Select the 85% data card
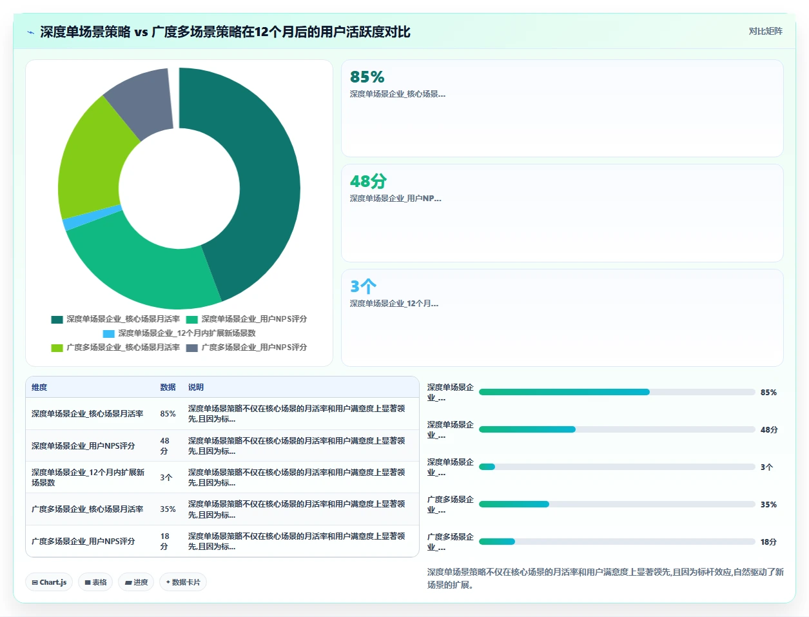This screenshot has height=617, width=809. [562, 108]
